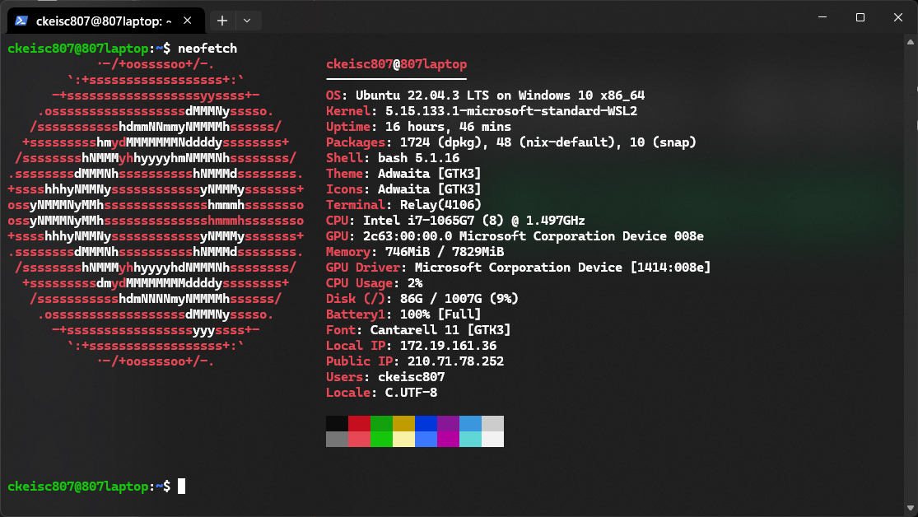Click the Packages line '1724 (dpkg)'
This screenshot has width=918, height=517.
click(x=445, y=142)
